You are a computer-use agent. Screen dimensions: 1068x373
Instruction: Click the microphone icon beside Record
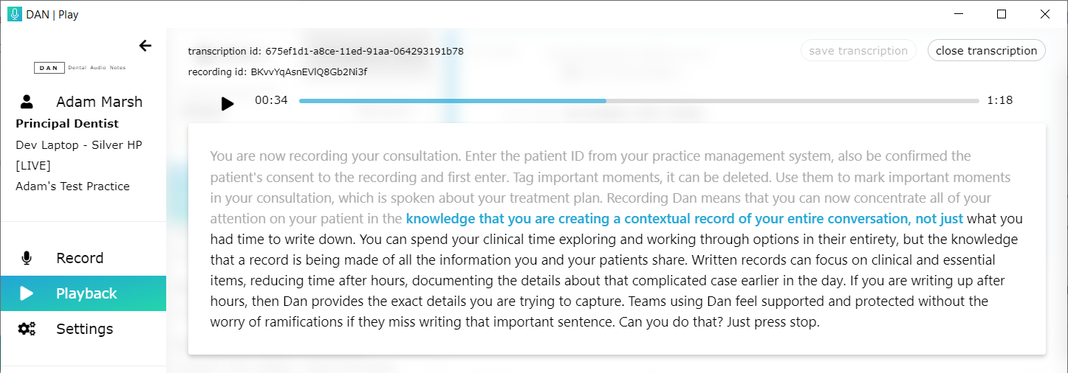click(27, 258)
